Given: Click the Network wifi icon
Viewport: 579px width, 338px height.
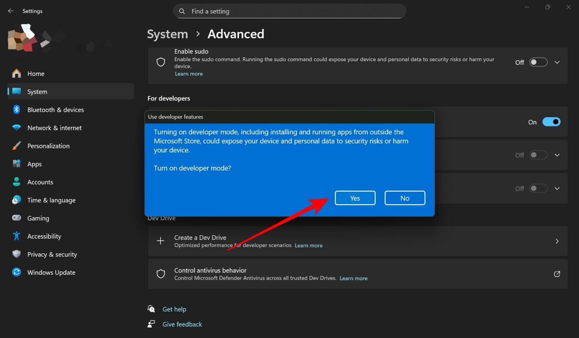Looking at the screenshot, I should coord(17,128).
